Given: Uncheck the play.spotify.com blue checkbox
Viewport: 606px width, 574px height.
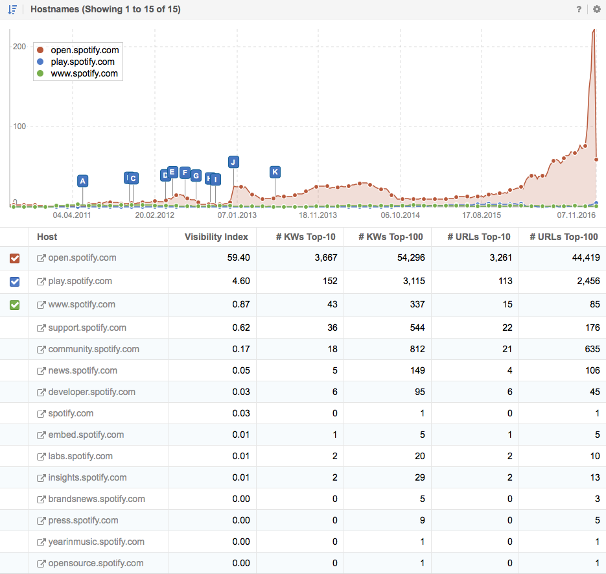Looking at the screenshot, I should coord(15,281).
